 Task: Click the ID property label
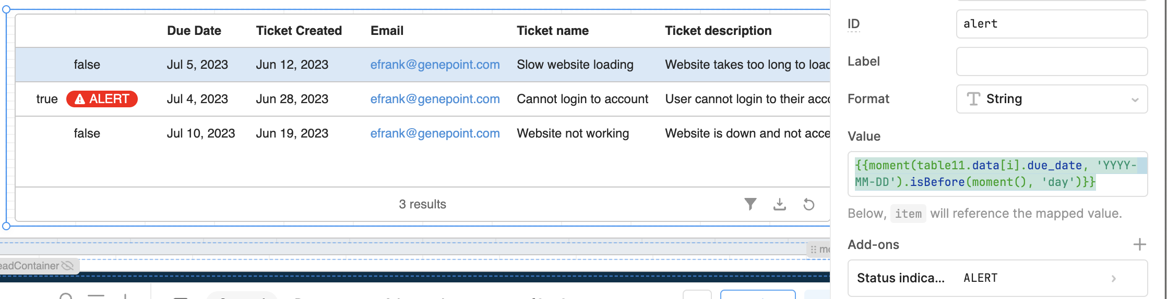(854, 24)
